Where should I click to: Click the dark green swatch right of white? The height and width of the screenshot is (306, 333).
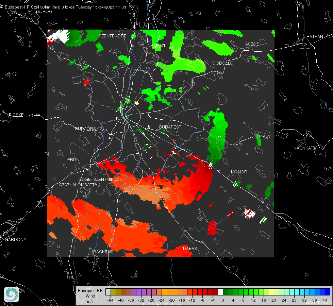(225, 292)
